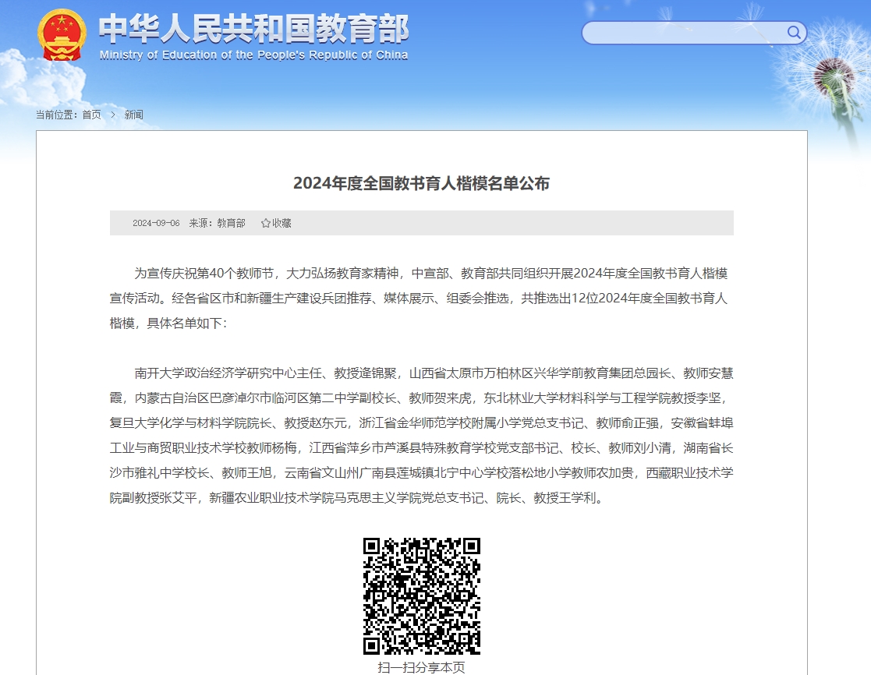Click the 中华人民共和国教育部 site title

point(253,29)
